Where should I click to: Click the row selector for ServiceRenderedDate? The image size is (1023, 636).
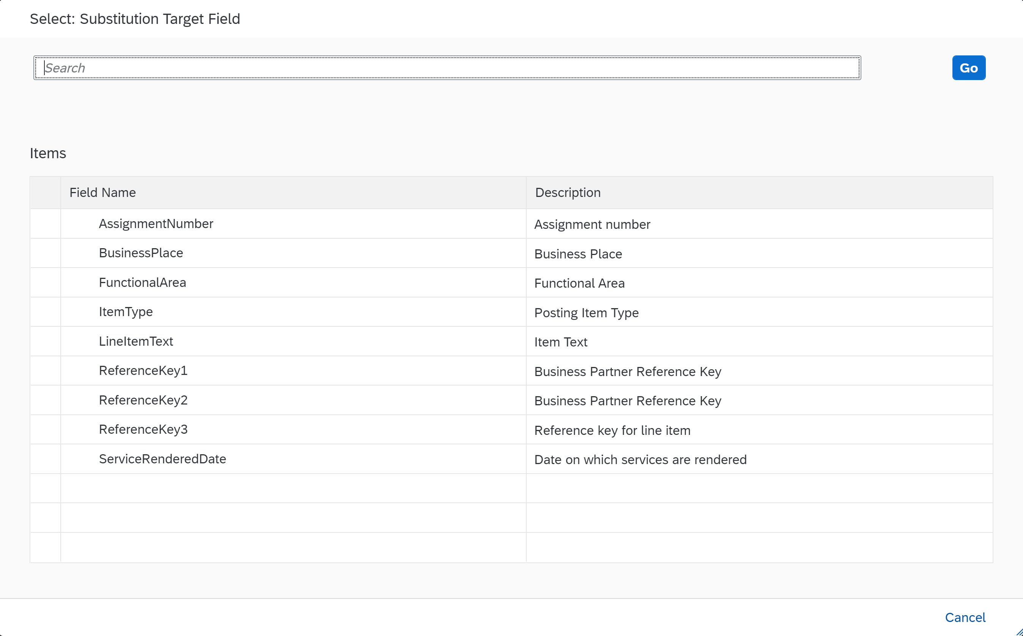[x=46, y=459]
